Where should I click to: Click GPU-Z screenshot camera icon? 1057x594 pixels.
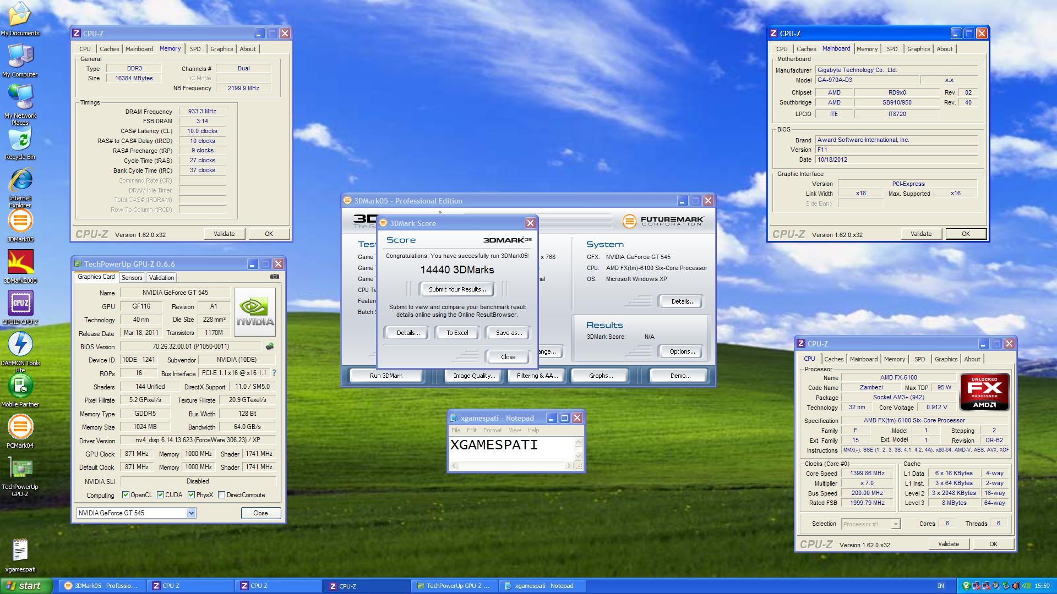[x=275, y=277]
